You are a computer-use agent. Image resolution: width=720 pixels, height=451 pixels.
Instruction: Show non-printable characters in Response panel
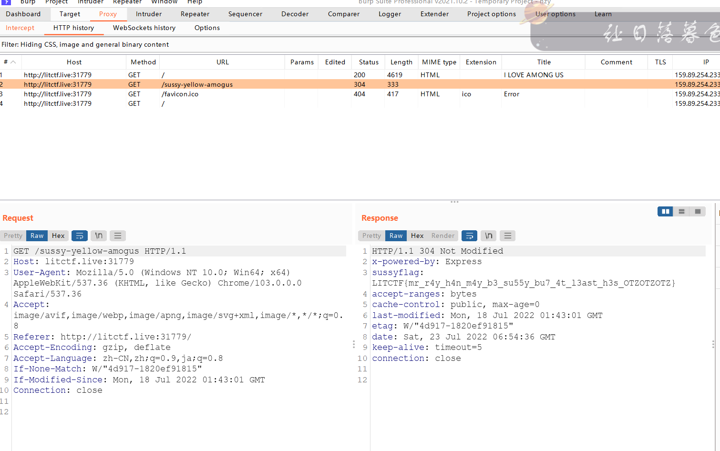[x=489, y=236]
